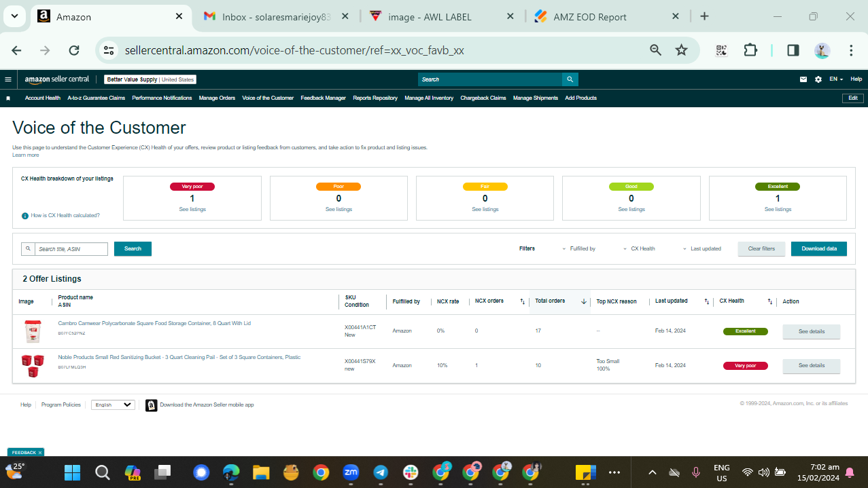Screen dimensions: 868x488
Task: Open the Chrome profile avatar
Action: (x=822, y=50)
